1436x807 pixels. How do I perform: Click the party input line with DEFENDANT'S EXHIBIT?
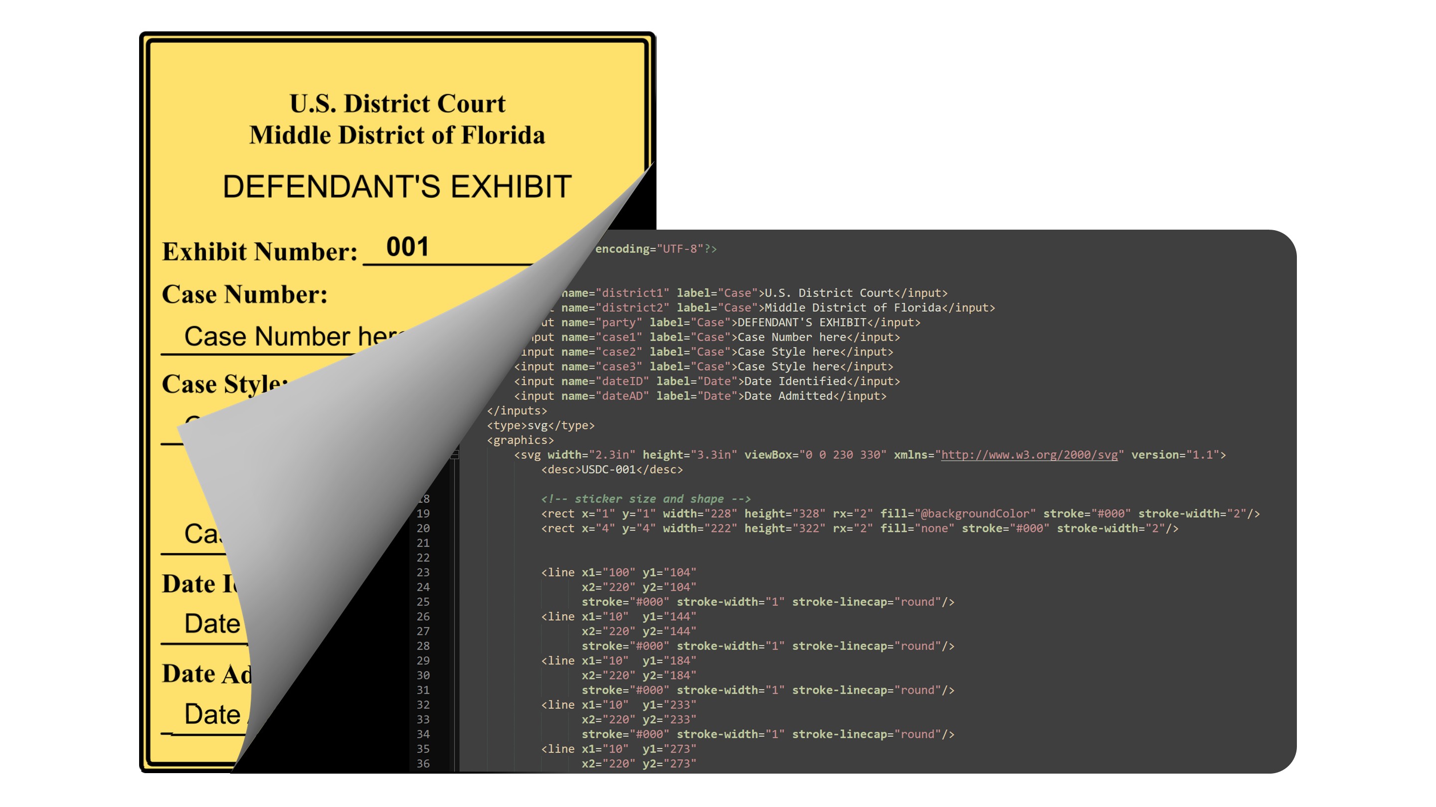[x=731, y=322]
